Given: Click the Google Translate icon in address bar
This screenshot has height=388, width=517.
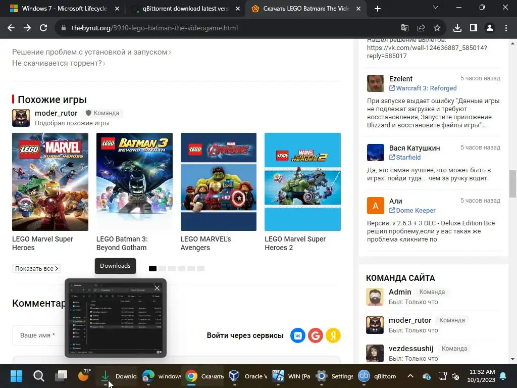Looking at the screenshot, I should pyautogui.click(x=404, y=28).
